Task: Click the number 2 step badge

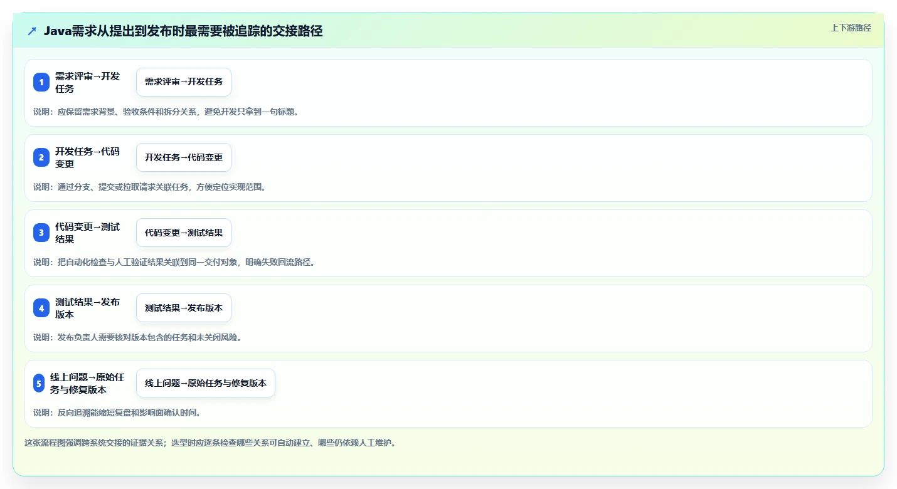Action: coord(41,157)
